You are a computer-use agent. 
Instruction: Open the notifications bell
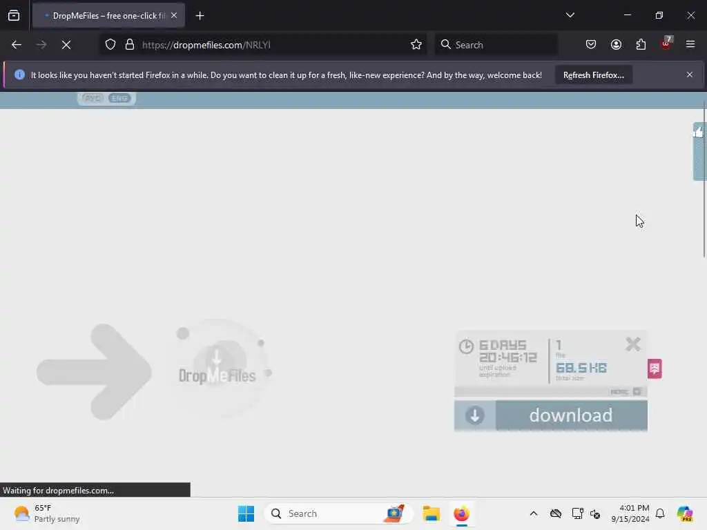pos(660,513)
